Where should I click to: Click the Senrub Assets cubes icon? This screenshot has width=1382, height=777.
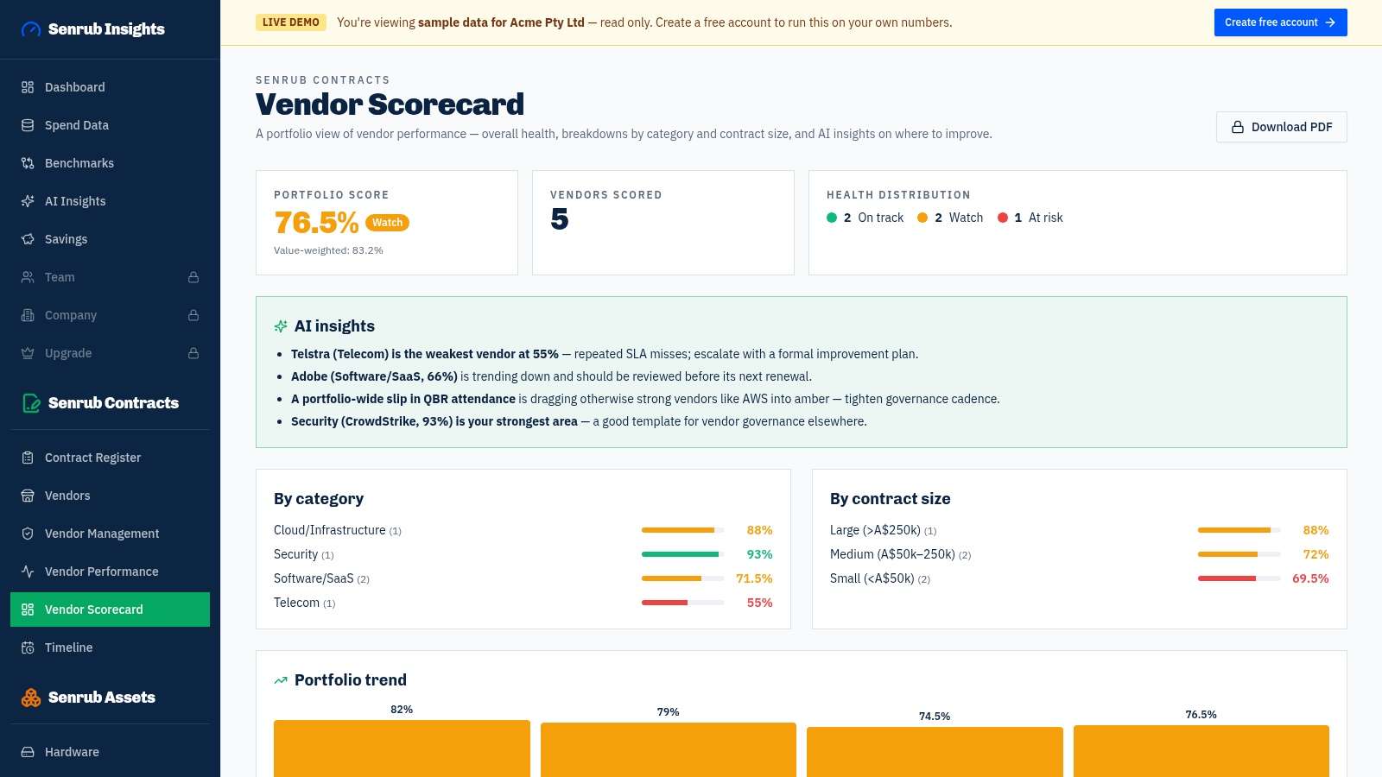click(x=31, y=698)
